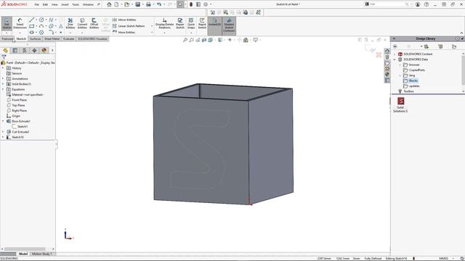
Task: Click Mirror Entities command
Action: (124, 20)
